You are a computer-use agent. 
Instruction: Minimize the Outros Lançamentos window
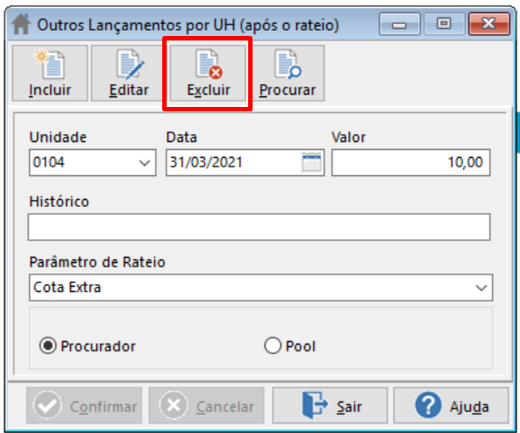click(x=400, y=24)
